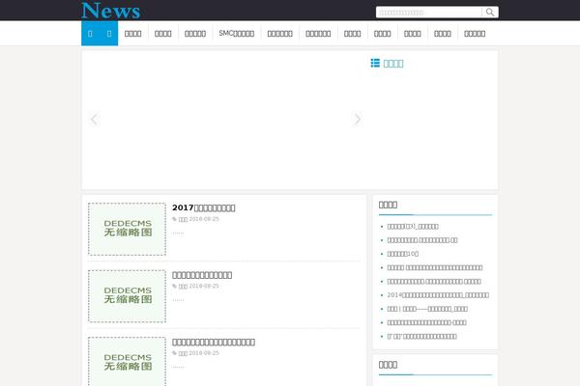Select the blue highlighted home nav tab
Image resolution: width=580 pixels, height=386 pixels.
click(100, 33)
